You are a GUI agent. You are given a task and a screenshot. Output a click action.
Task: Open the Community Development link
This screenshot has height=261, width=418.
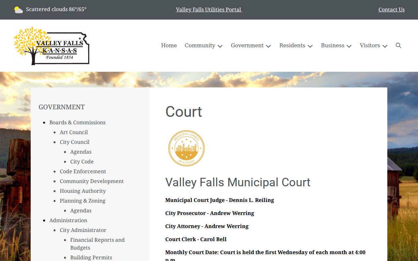tap(92, 181)
